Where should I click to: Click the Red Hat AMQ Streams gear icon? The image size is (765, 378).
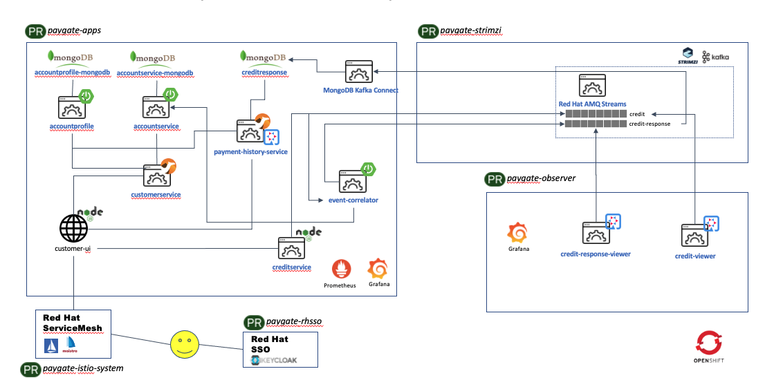(x=592, y=86)
